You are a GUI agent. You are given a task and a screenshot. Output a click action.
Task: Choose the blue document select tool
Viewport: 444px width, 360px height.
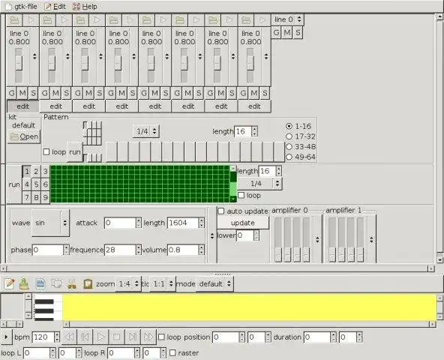[40, 283]
